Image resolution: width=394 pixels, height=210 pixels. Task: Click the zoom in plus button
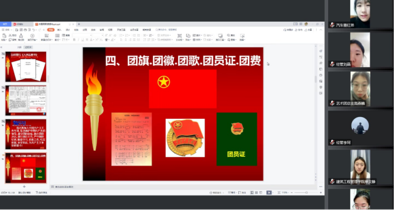click(321, 193)
